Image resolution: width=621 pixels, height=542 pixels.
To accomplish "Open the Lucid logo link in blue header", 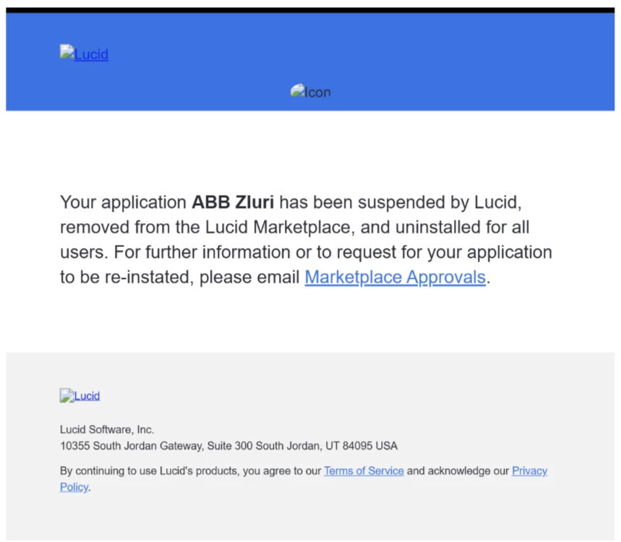I will point(84,53).
